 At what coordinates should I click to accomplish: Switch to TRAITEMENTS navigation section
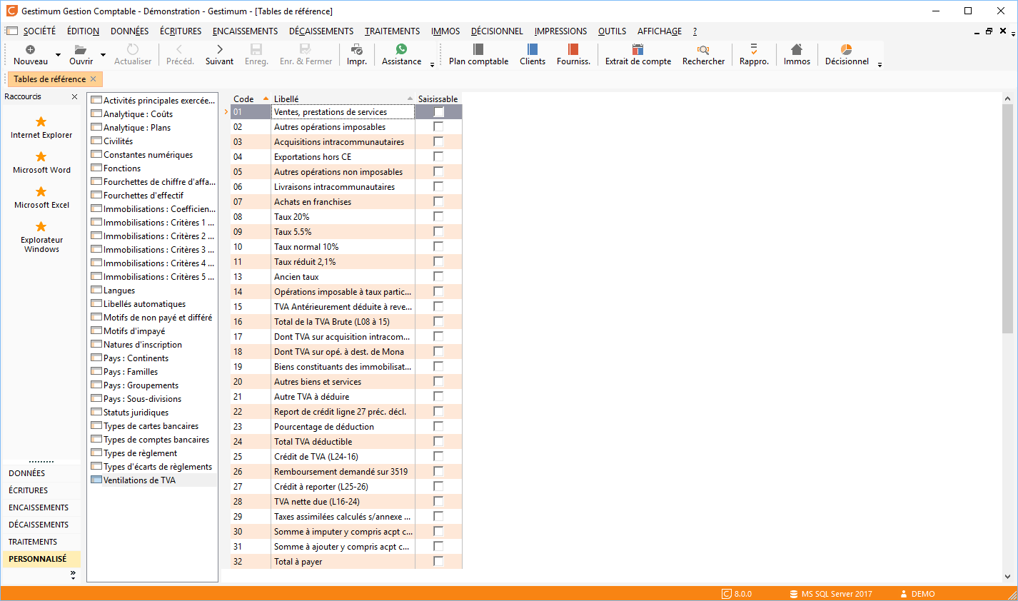(x=41, y=542)
